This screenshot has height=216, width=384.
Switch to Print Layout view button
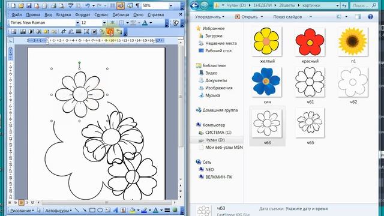click(22, 203)
